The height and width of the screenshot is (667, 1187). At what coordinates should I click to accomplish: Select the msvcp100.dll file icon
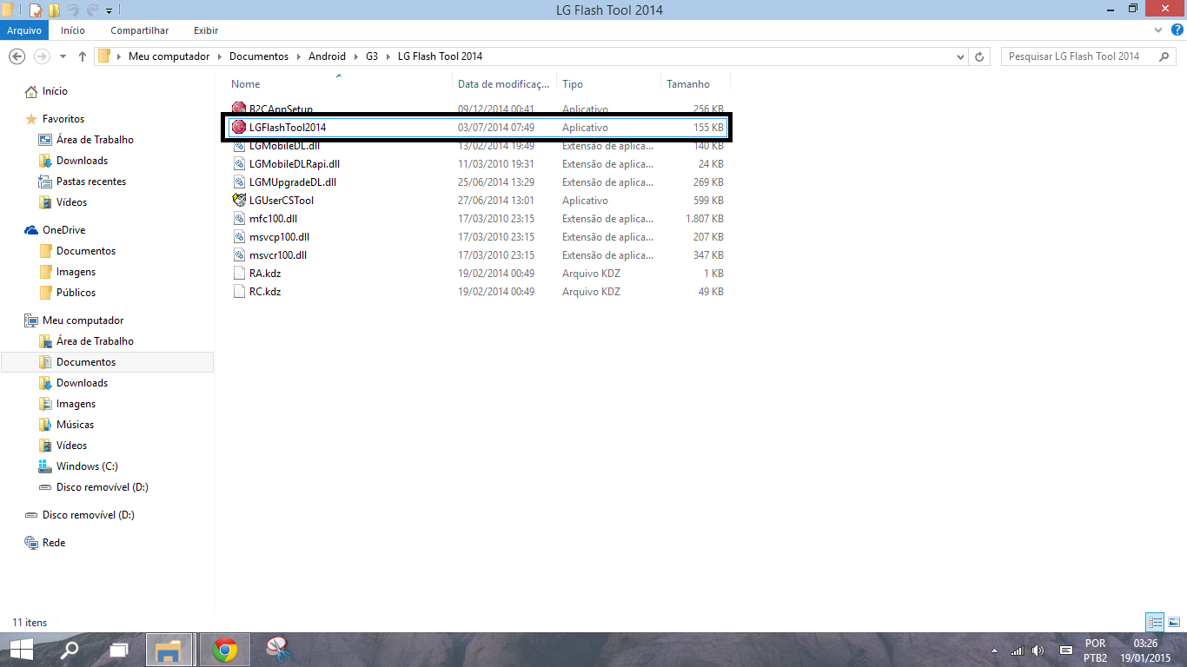click(241, 236)
